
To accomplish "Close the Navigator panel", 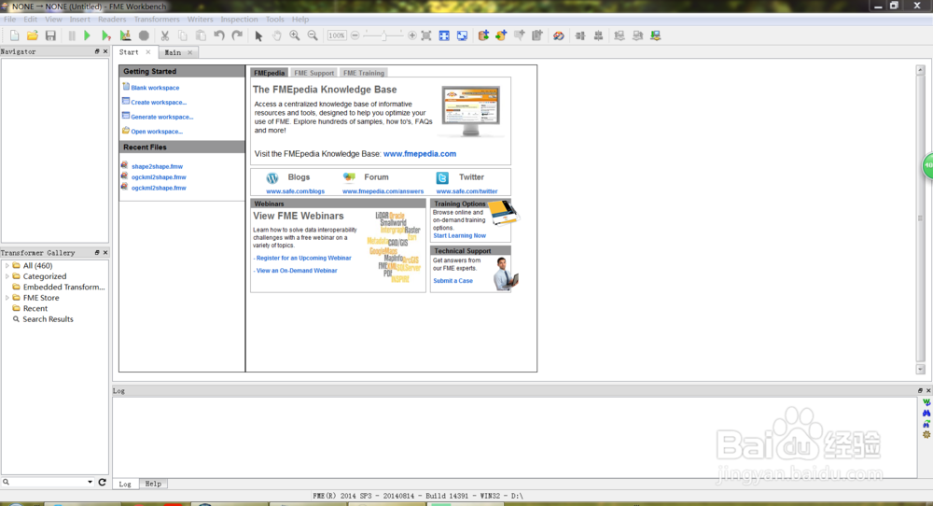I will coord(105,51).
